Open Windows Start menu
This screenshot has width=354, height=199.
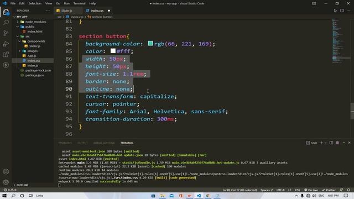tap(4, 196)
